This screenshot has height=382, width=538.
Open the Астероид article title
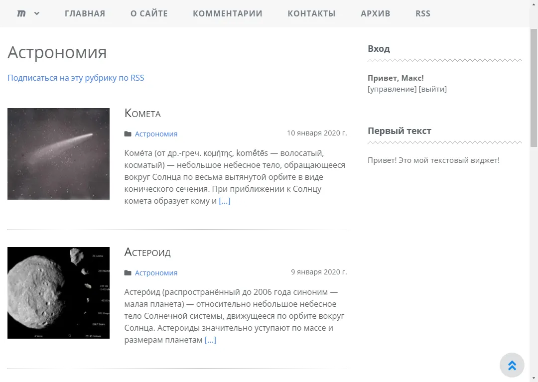[x=147, y=252]
